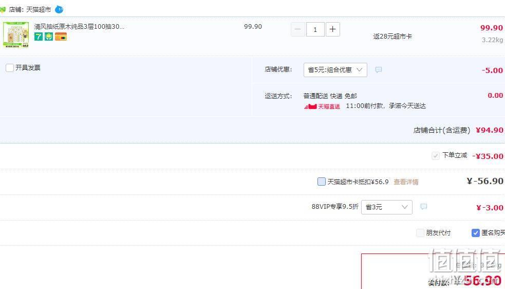This screenshot has width=505, height=289.
Task: Click the 11:00前付款,承诺今天送达 text
Action: (x=386, y=106)
